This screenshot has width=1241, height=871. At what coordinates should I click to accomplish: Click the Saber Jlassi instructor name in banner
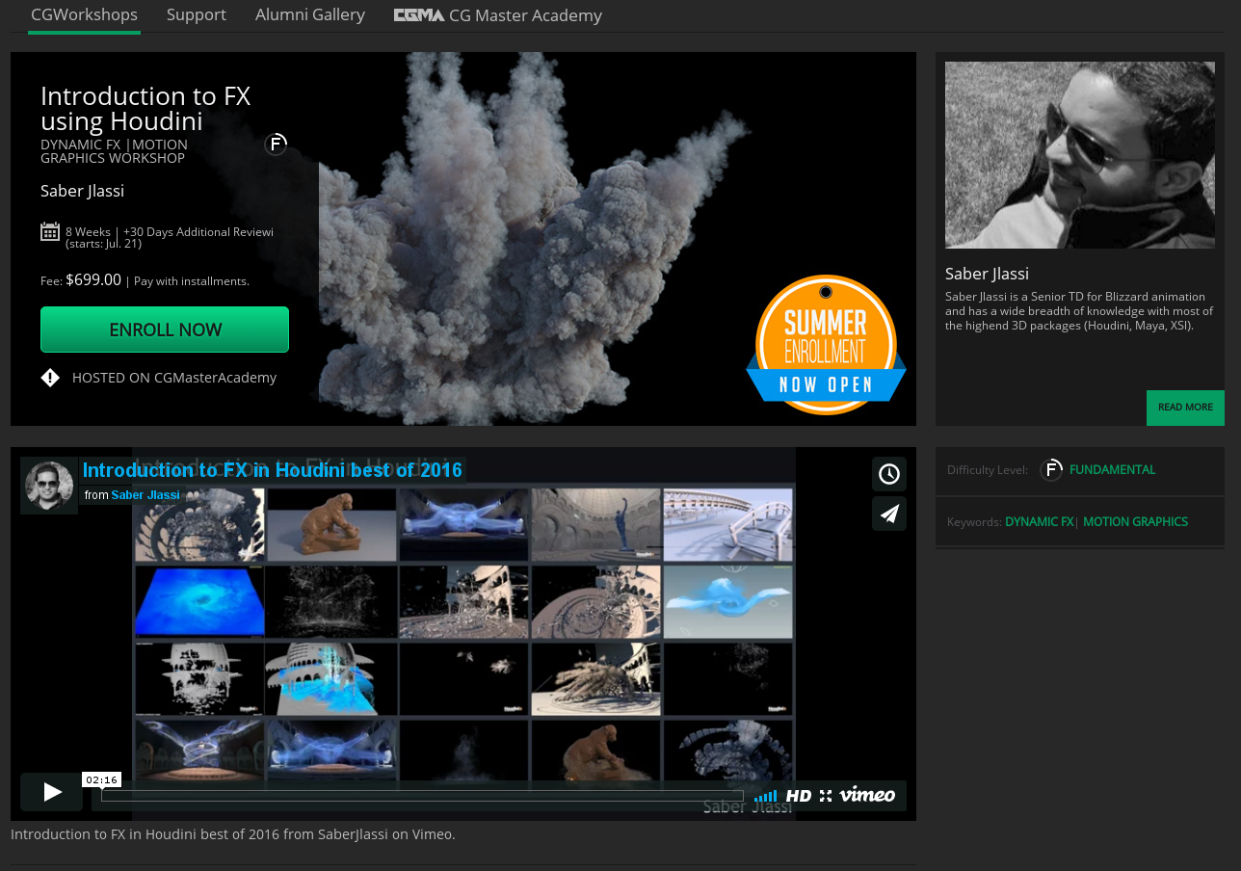tap(82, 191)
